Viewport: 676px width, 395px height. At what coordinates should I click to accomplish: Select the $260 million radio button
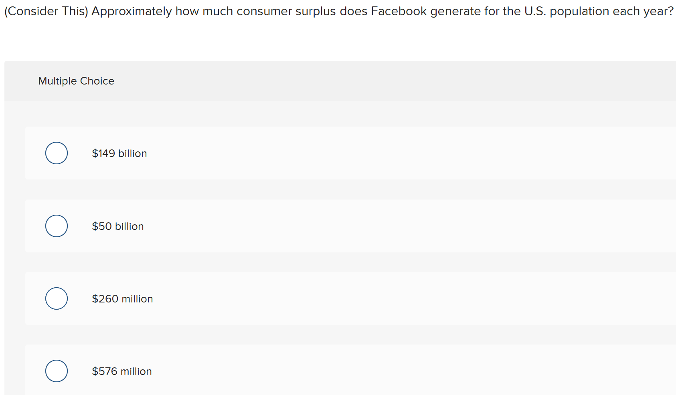[56, 298]
